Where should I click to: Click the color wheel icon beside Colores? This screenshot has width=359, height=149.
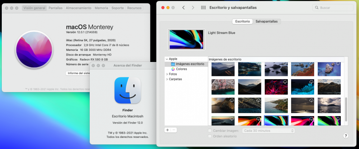pos(173,69)
